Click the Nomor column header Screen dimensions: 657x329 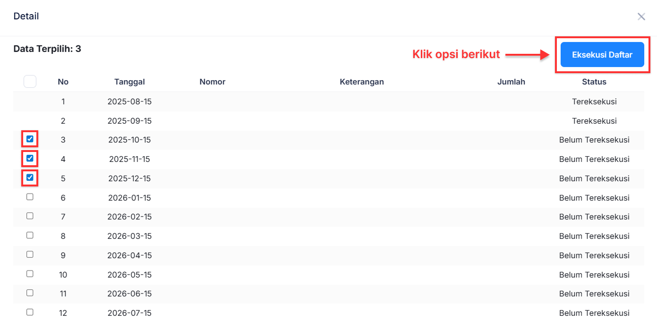click(x=212, y=82)
